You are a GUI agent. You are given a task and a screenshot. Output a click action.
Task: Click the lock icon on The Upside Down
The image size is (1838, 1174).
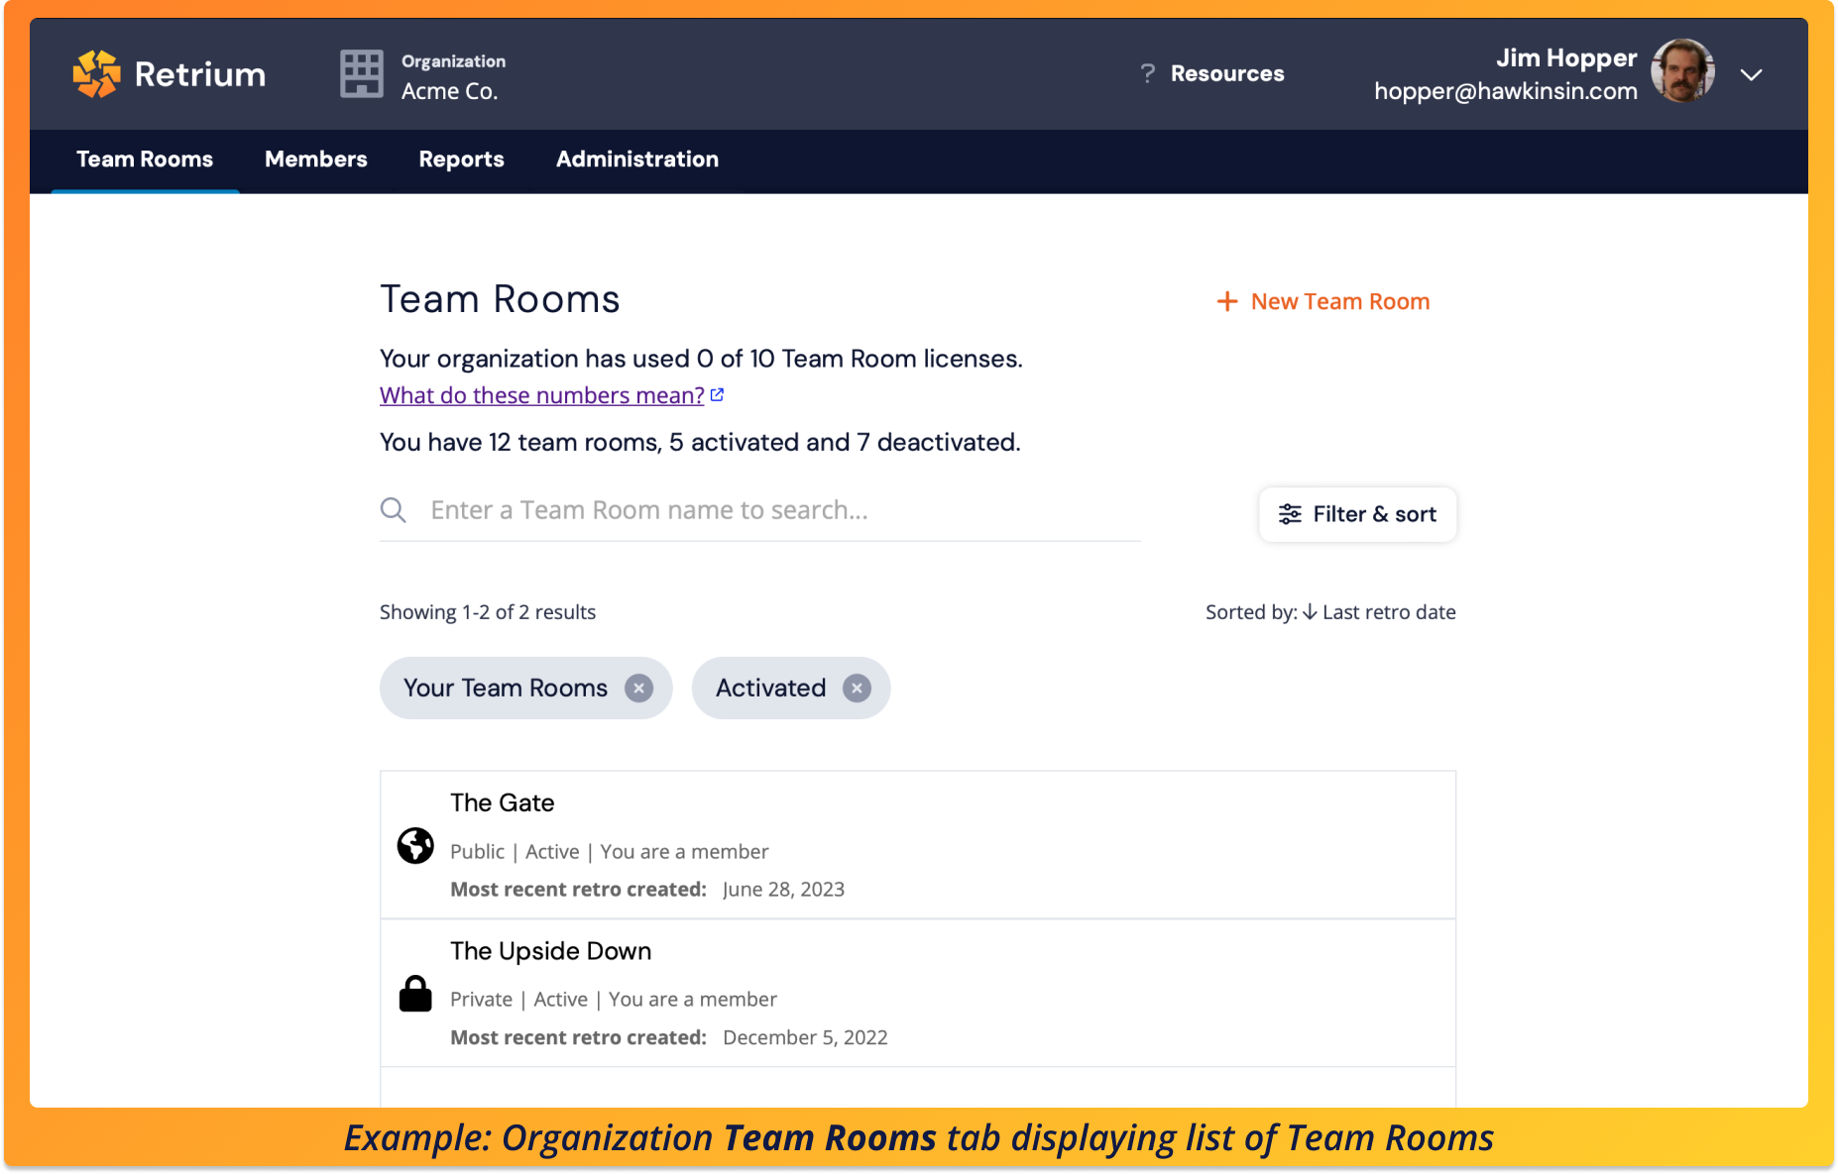point(414,995)
